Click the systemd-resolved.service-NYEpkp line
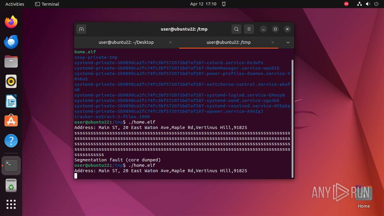Image resolution: width=384 pixels, height=216 pixels. 182,106
